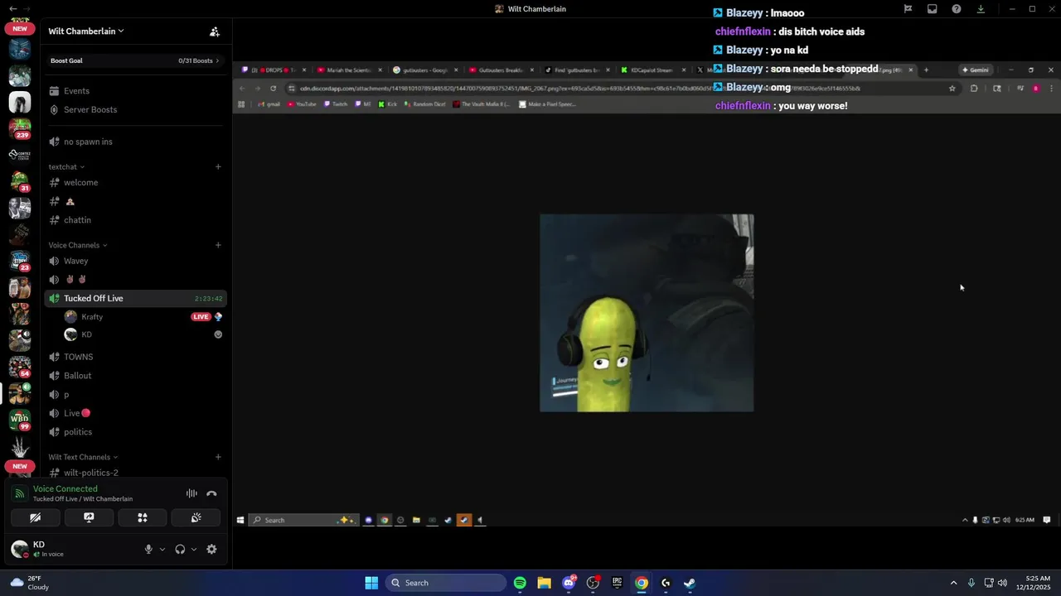Viewport: 1061px width, 596px height.
Task: Collapse the Voice Channels category
Action: pos(78,245)
